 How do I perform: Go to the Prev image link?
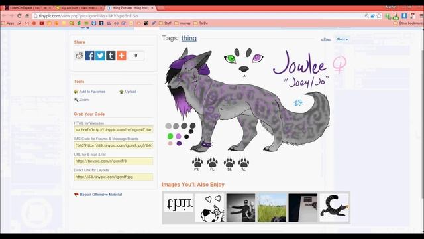[x=326, y=39]
